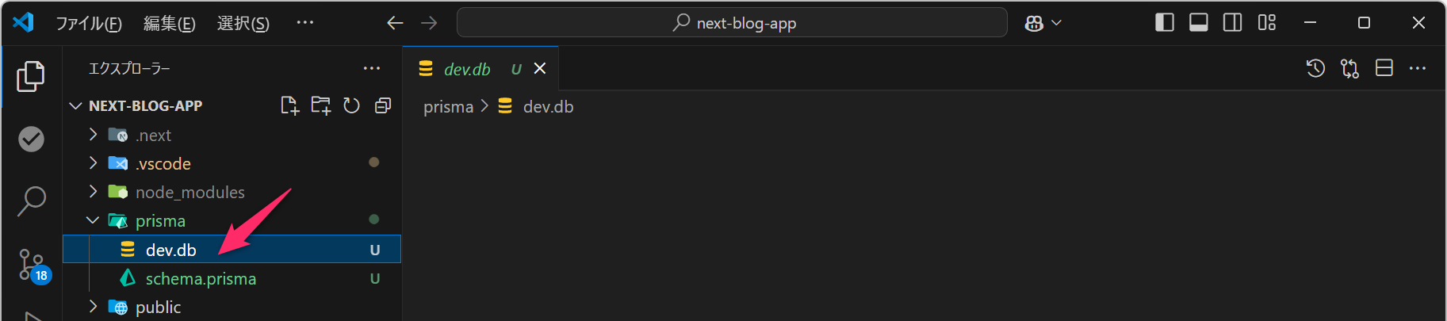1447x321 pixels.
Task: Collapse the prisma folder
Action: tap(93, 221)
